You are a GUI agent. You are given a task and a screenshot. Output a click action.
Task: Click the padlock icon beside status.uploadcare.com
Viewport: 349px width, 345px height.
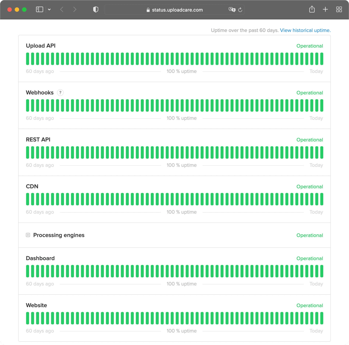point(148,10)
